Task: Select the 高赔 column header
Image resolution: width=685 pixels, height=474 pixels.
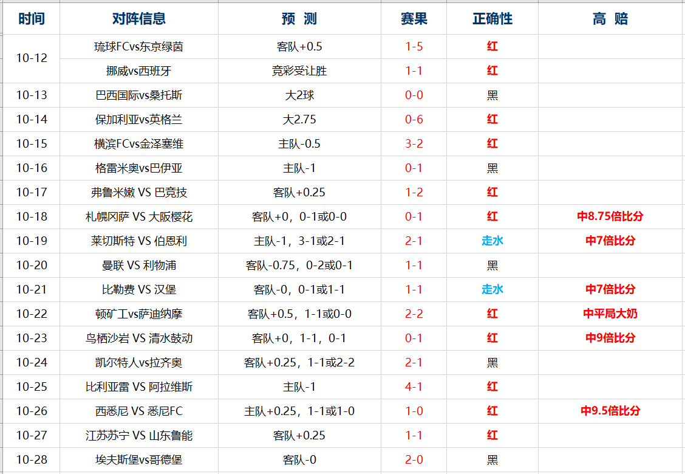Action: 610,18
